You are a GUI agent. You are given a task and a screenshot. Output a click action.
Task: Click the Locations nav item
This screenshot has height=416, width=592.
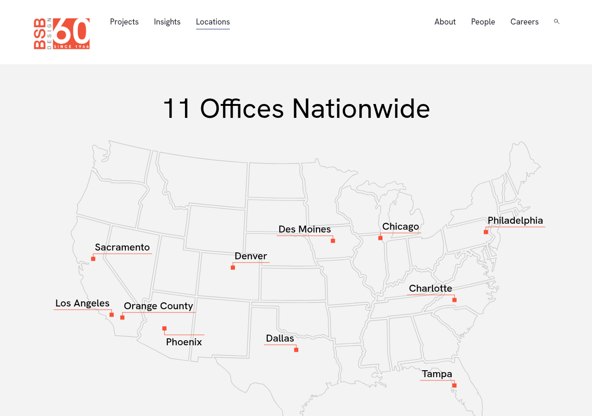click(213, 21)
